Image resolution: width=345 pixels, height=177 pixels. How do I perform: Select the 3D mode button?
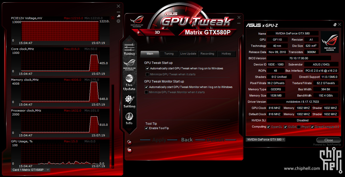click(157, 33)
